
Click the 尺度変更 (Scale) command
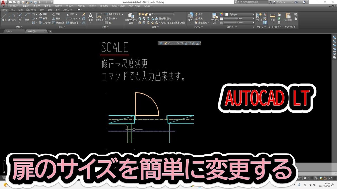tap(58, 23)
